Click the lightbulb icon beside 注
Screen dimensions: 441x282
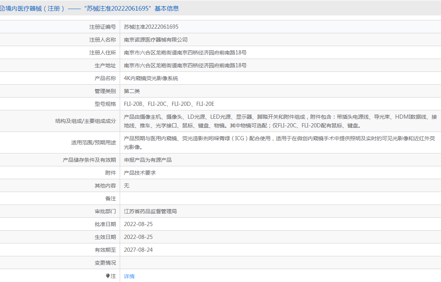108,276
